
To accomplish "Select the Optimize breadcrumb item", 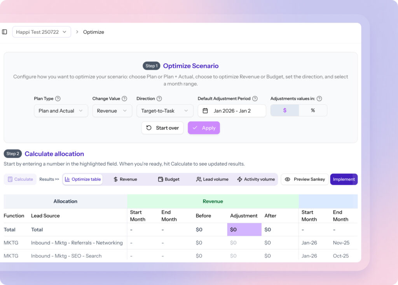I will [94, 32].
